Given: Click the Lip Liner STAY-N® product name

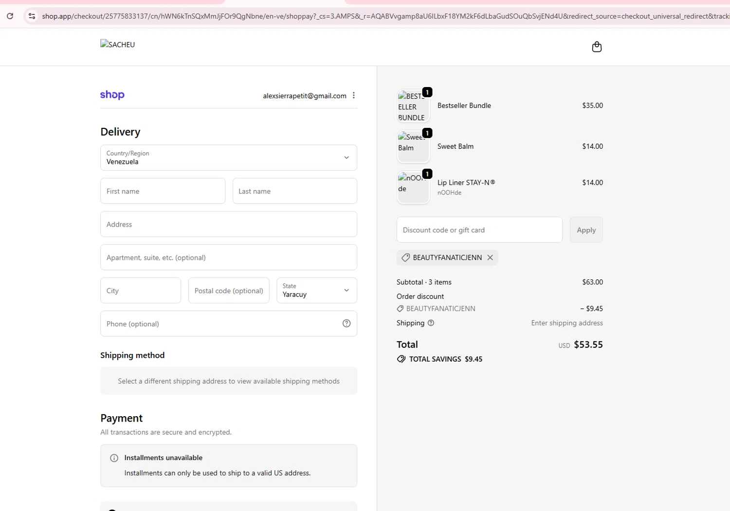Looking at the screenshot, I should [x=466, y=182].
